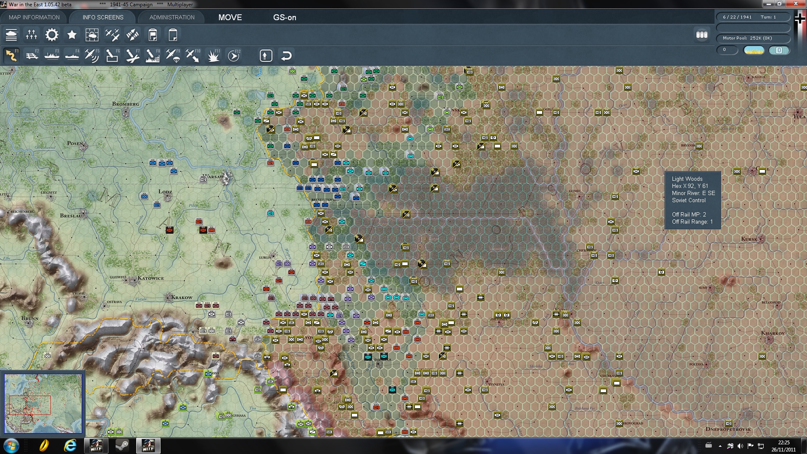Screen dimensions: 807x454
Task: Click the Motor Pool 252K readout
Action: [x=747, y=38]
